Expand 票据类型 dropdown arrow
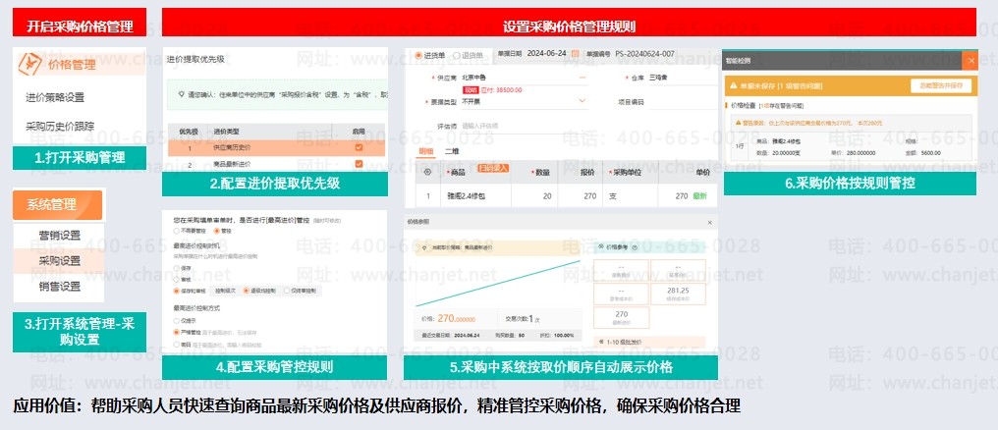The width and height of the screenshot is (998, 430). tap(582, 101)
